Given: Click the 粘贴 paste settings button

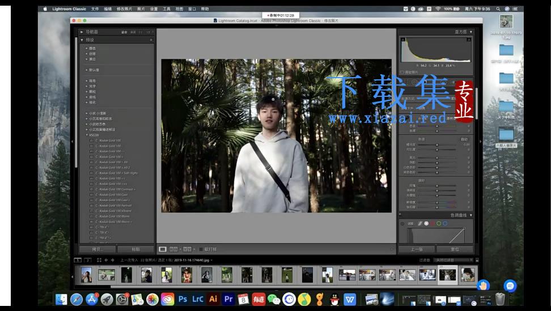Looking at the screenshot, I should (x=135, y=249).
